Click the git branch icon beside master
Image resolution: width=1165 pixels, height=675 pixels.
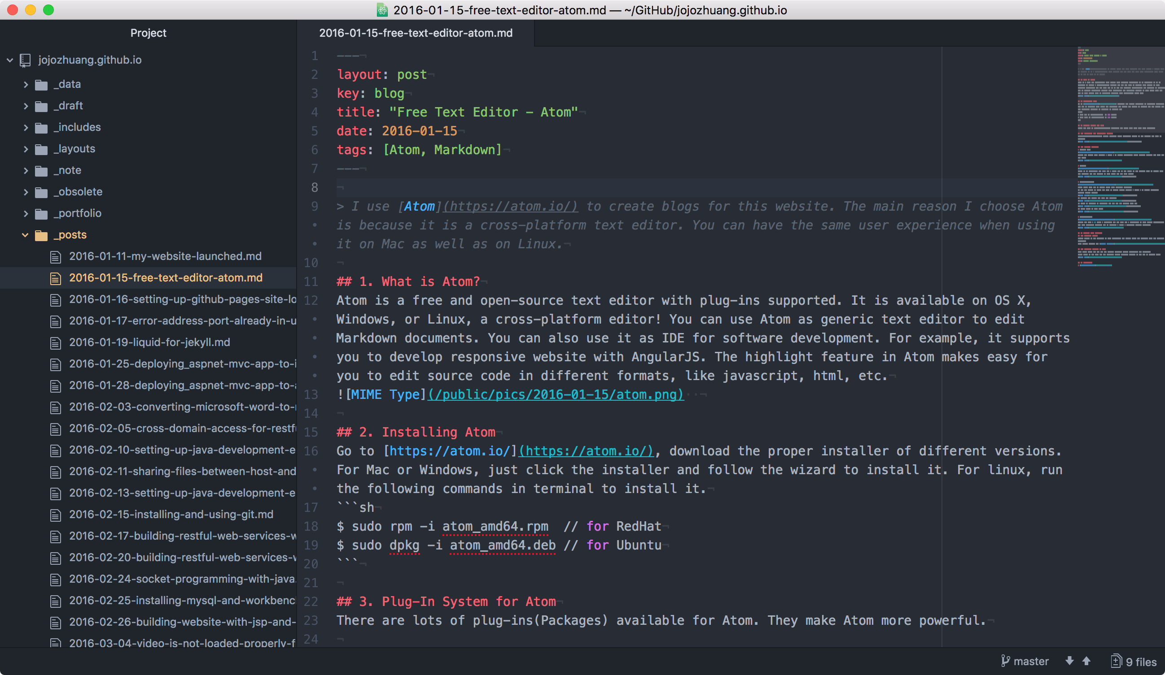tap(1005, 661)
